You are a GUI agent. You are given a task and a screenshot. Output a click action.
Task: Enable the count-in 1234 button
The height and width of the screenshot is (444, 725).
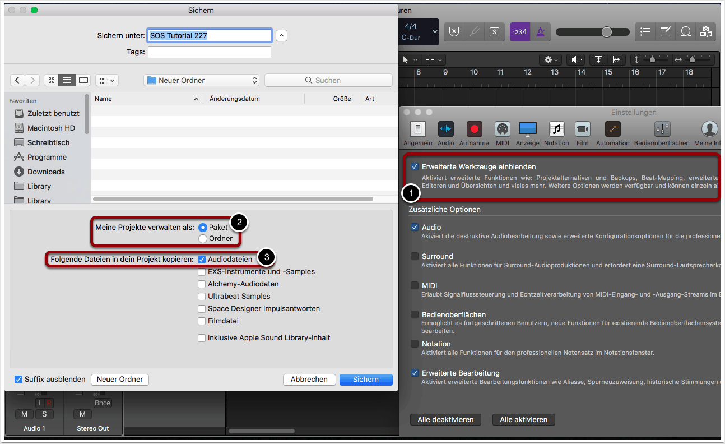point(519,32)
